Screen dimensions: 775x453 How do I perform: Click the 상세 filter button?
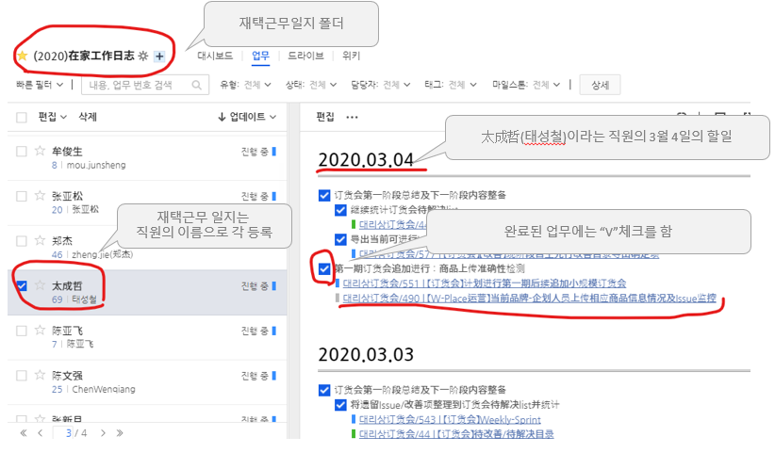(x=600, y=85)
